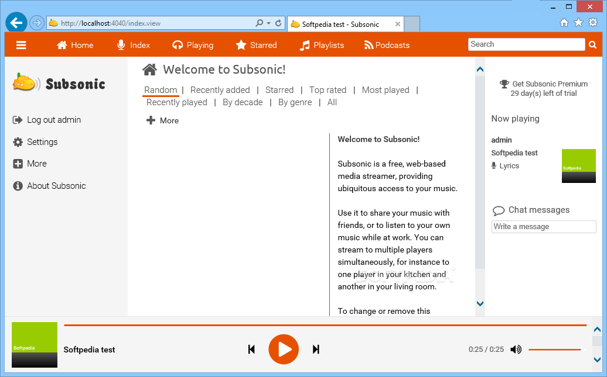Open About Subsonic

coord(56,186)
